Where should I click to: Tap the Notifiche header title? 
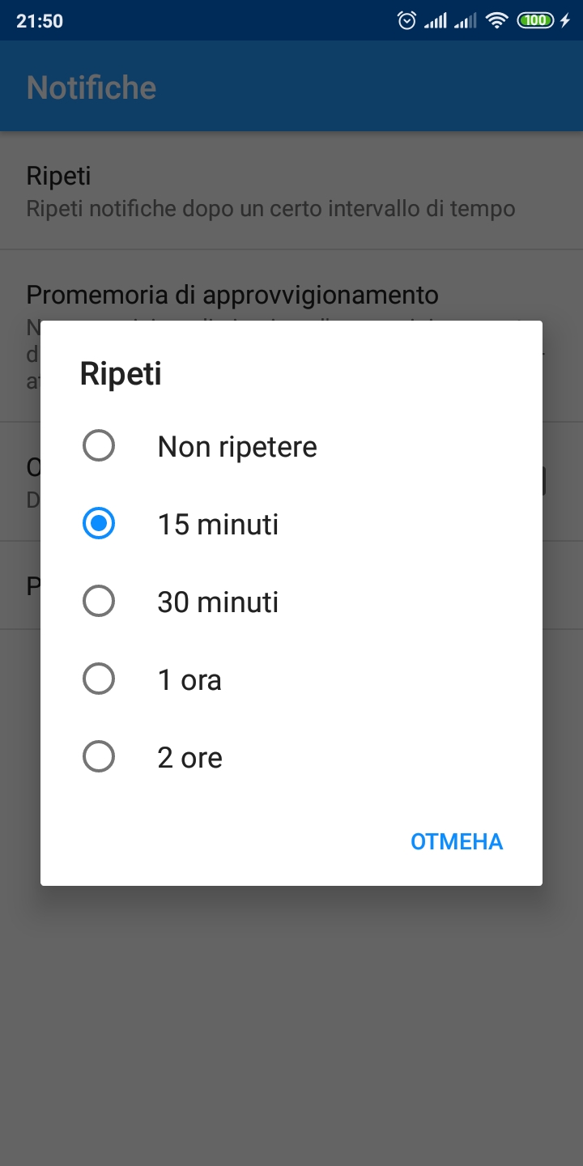(91, 87)
